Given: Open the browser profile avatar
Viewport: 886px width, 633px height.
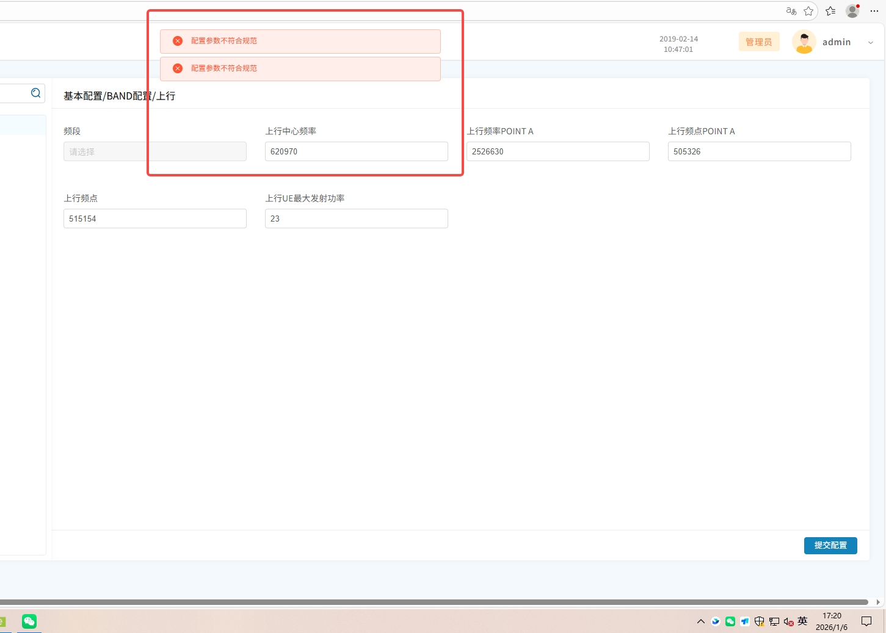Looking at the screenshot, I should click(852, 11).
